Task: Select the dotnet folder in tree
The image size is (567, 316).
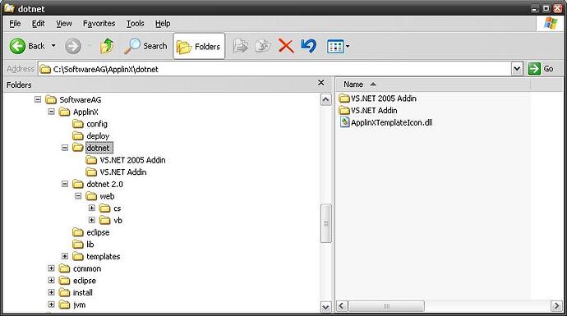Action: 93,148
